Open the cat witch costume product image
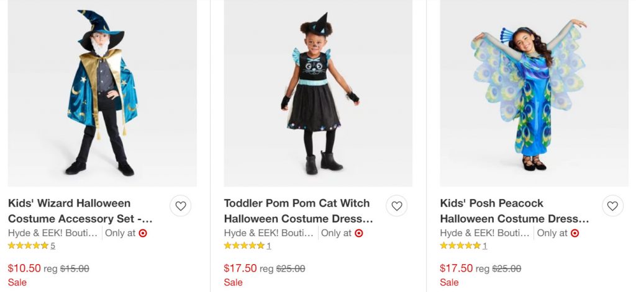Viewport: 636px width, 292px height. 318,93
